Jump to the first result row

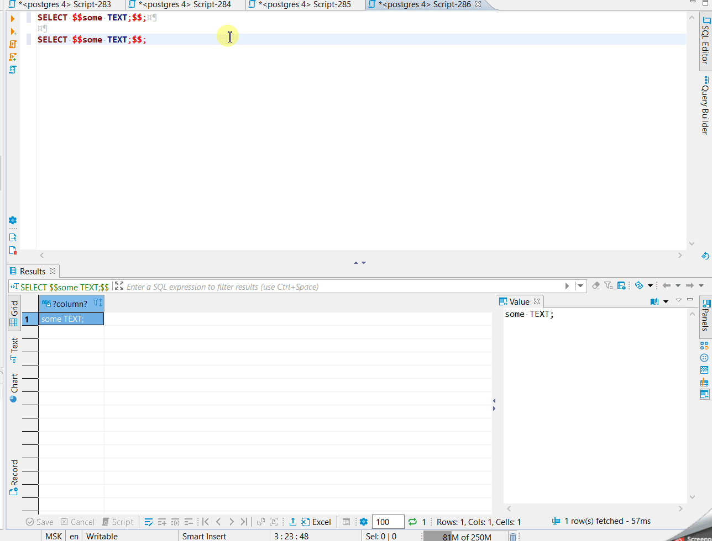click(x=205, y=522)
